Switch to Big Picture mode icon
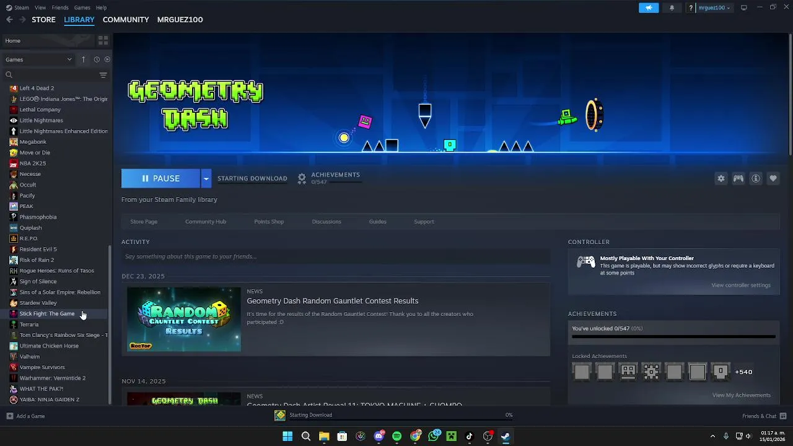 pyautogui.click(x=744, y=7)
